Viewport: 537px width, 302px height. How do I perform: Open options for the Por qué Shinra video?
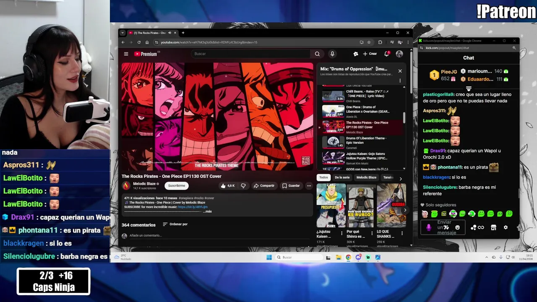372,233
